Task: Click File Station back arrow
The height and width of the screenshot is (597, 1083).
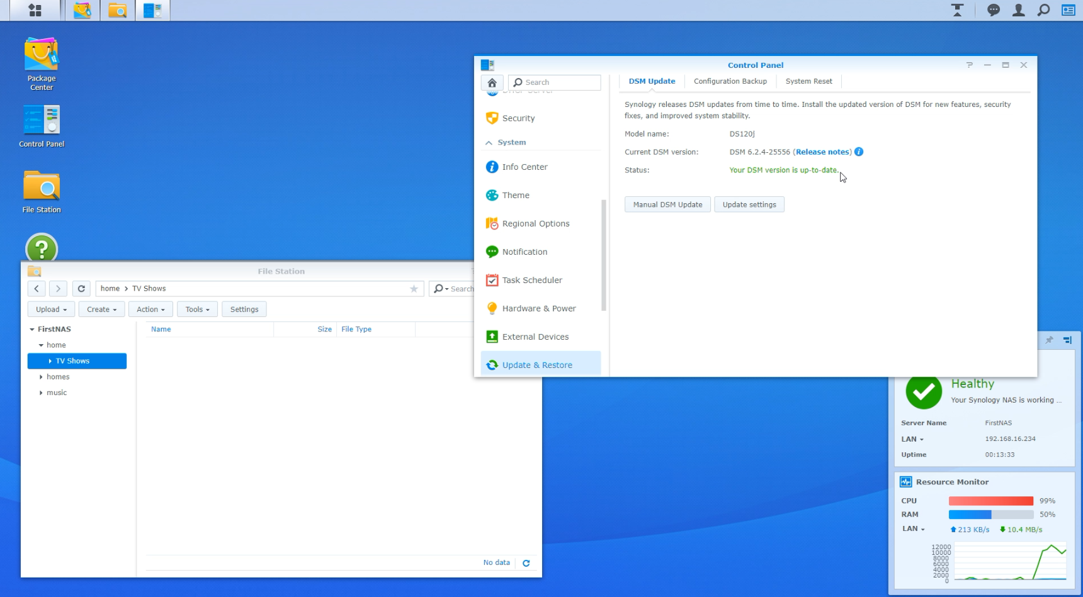Action: (x=37, y=289)
